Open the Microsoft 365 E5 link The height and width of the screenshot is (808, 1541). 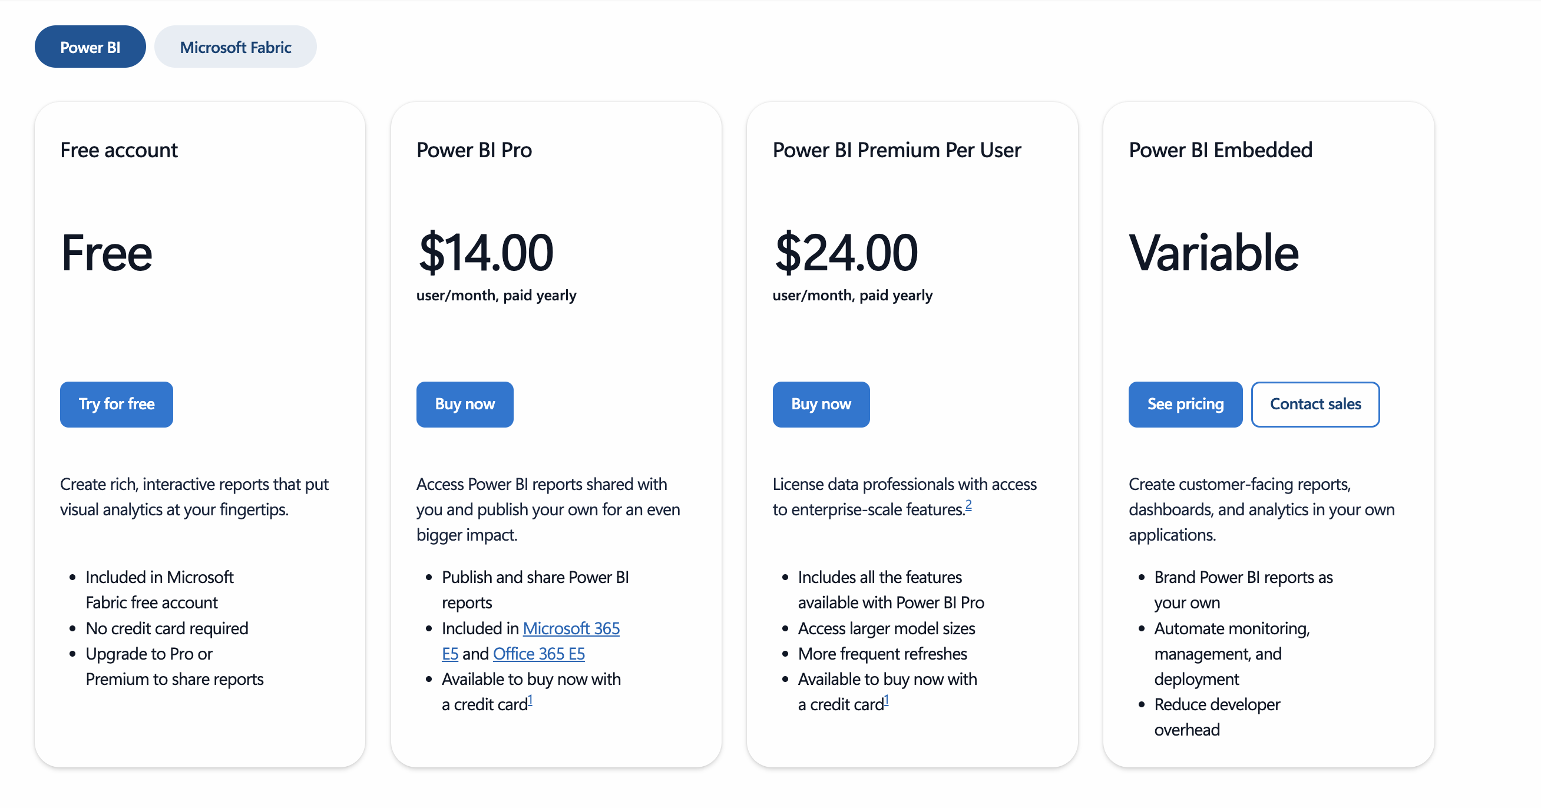click(571, 628)
